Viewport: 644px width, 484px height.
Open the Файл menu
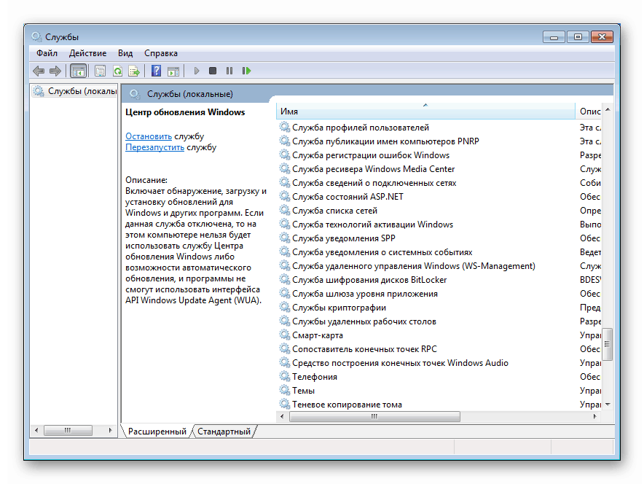pyautogui.click(x=47, y=53)
